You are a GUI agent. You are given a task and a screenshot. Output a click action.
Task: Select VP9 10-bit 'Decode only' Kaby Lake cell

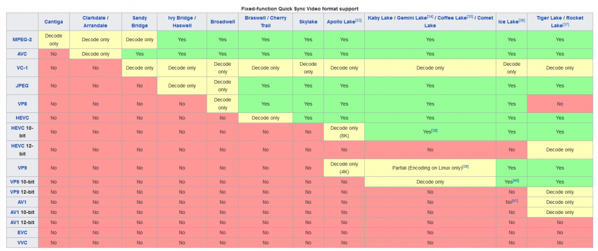coord(430,182)
